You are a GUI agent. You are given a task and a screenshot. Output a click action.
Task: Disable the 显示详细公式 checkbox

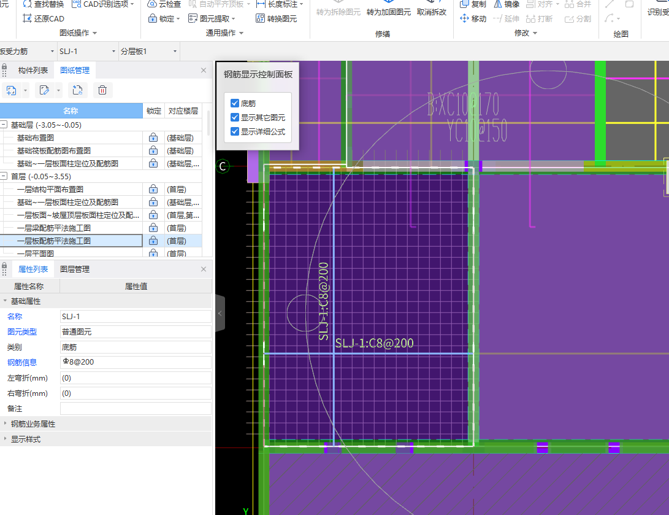coord(235,131)
